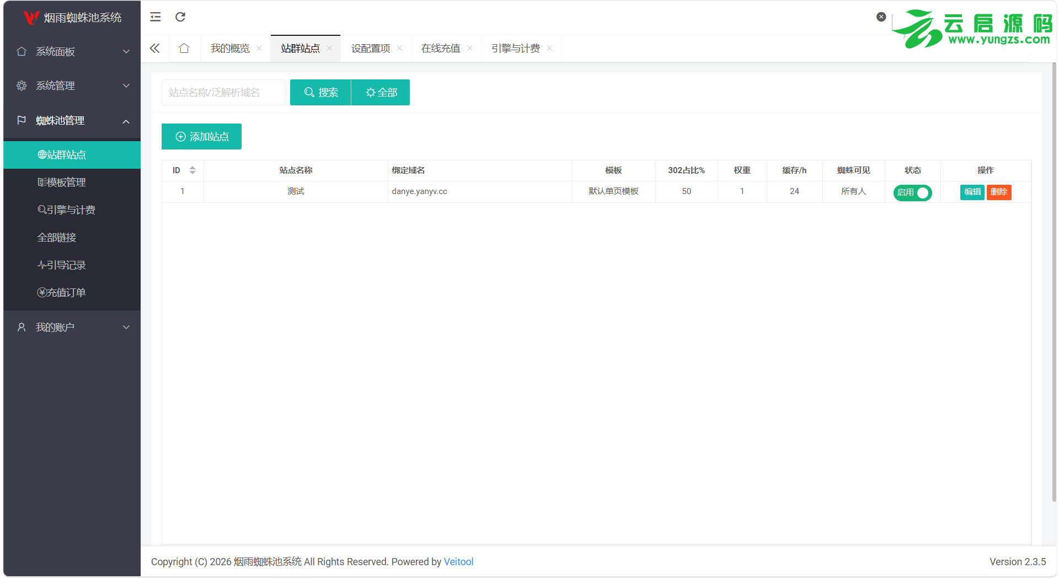Delete the 测试 site with 删除
Screen dimensions: 1059x579
pyautogui.click(x=999, y=192)
